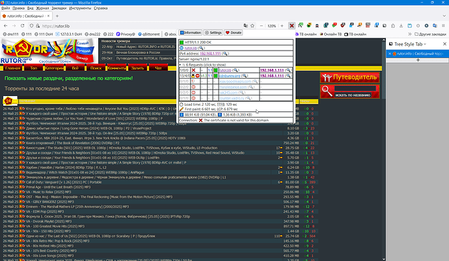
Task: Click the red X icon in rutor.lib request row
Action: [x=193, y=70]
